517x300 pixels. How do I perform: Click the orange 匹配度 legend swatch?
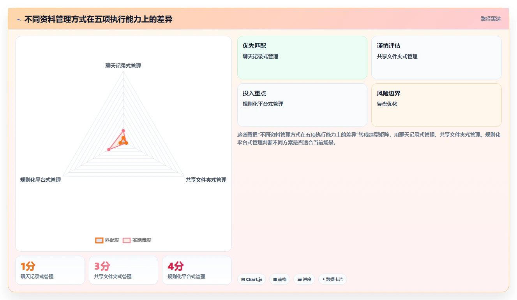(99, 240)
